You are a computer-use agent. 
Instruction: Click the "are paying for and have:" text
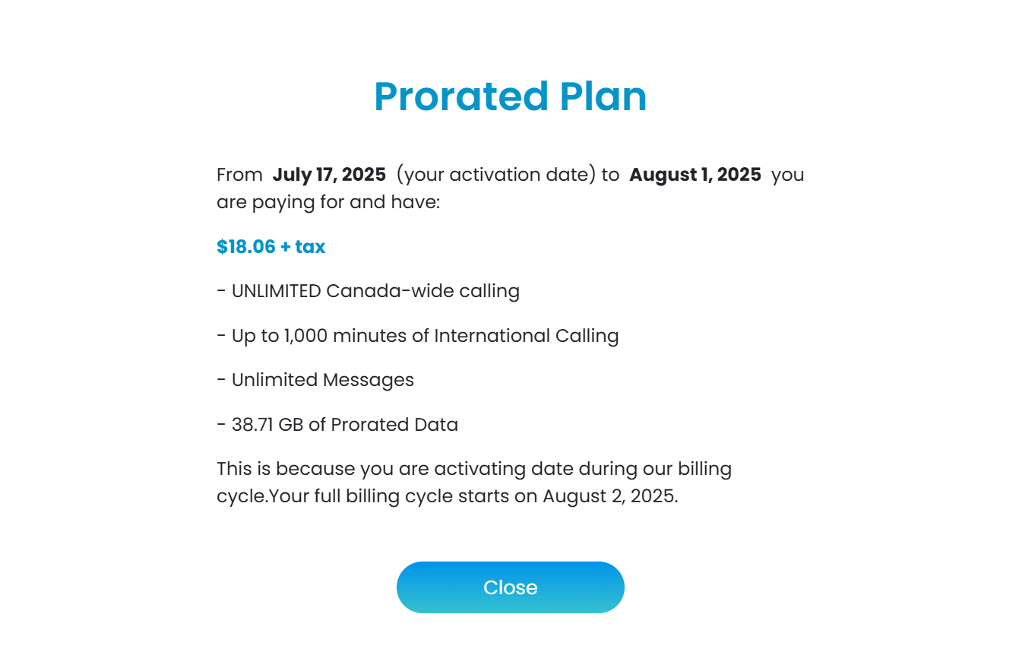328,203
